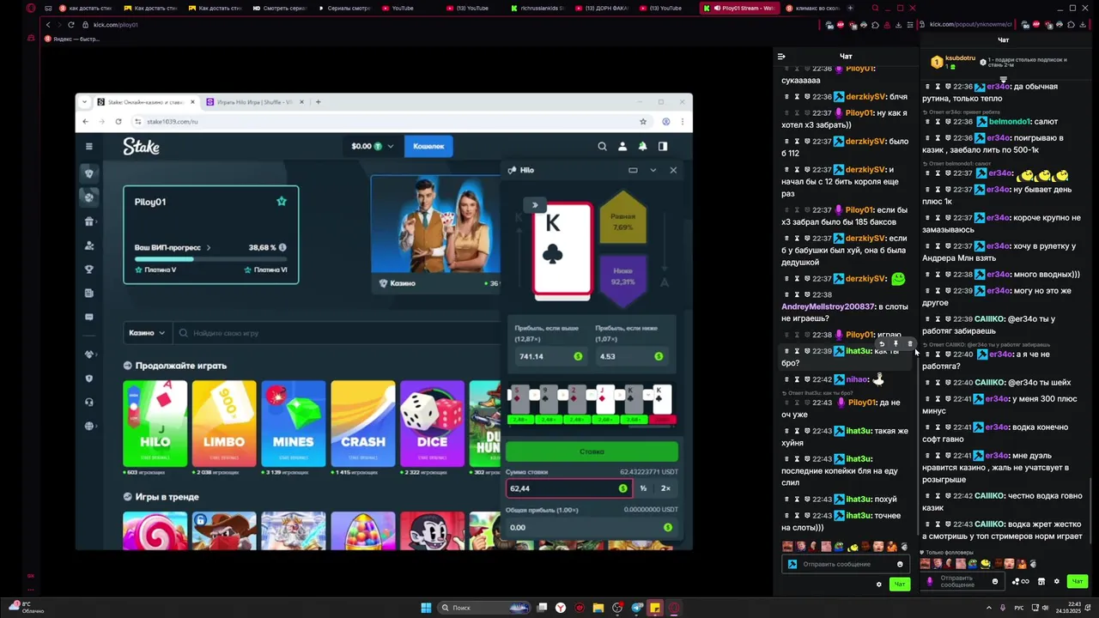
Task: Switch to Играть Hilo Shuffle tab
Action: click(x=256, y=101)
